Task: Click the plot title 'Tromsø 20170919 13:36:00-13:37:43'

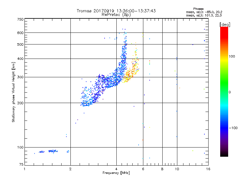Action: [116, 11]
